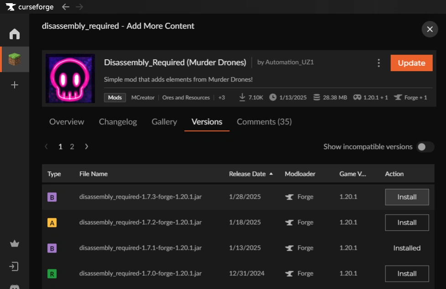Select file disassembly_required-1.7.3-forge-1.20.1.jar
Screen dimensions: 446x289
140,196
